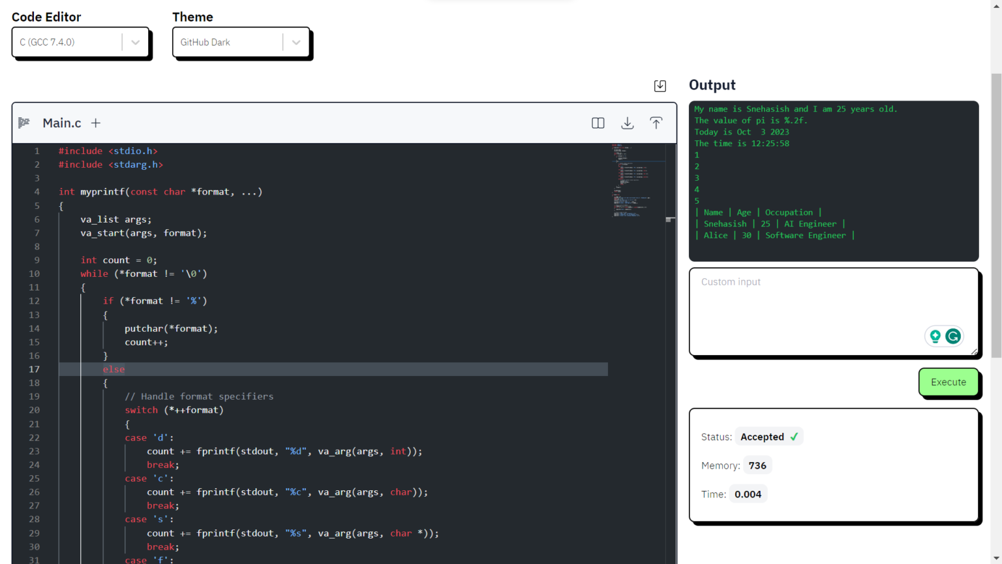1002x564 pixels.
Task: Place cursor on line 17 else statement
Action: click(x=114, y=369)
